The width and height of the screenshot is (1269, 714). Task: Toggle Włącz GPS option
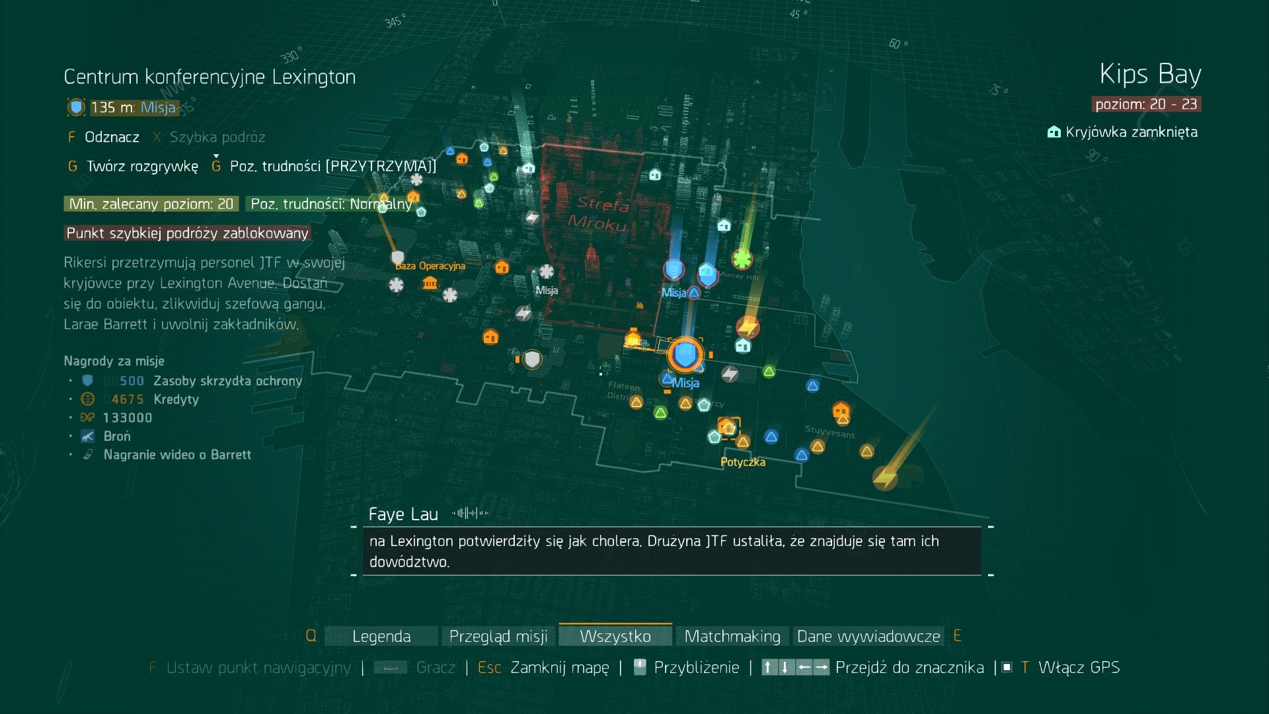pos(1078,668)
